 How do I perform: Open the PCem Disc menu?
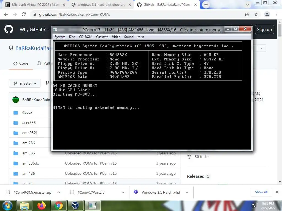72,37
